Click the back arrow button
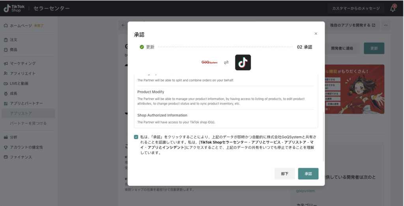404x206 pixels. click(123, 25)
